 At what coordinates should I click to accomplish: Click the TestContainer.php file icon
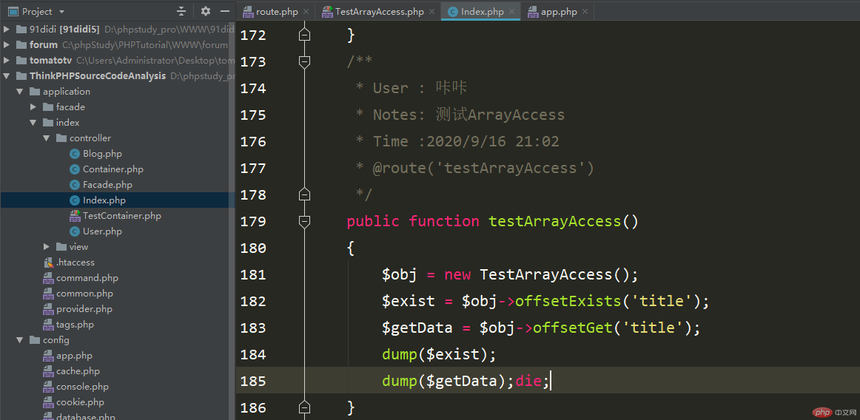point(75,216)
